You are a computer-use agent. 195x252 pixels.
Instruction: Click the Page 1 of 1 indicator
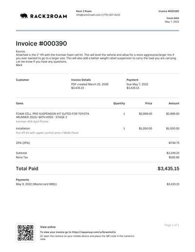(x=172, y=225)
